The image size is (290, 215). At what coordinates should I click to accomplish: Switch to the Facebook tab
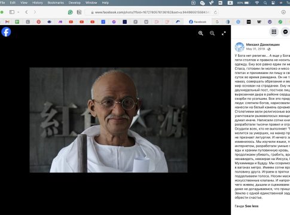click(197, 21)
